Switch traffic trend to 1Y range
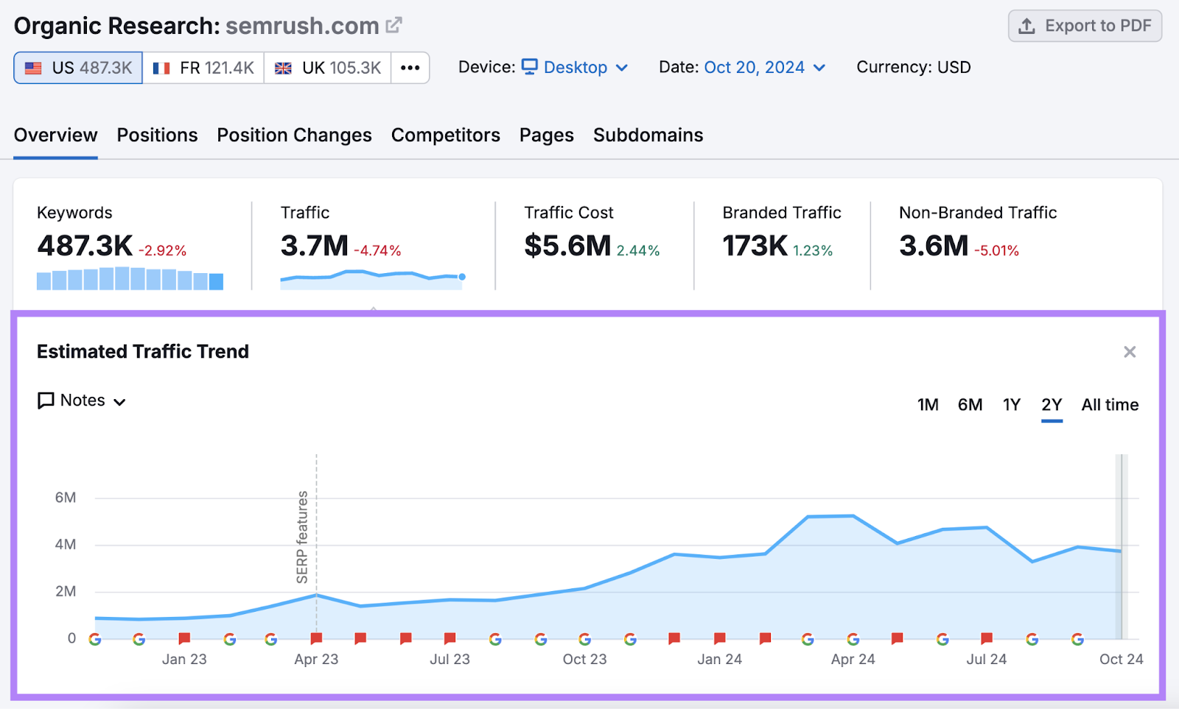Viewport: 1179px width, 709px height. 1011,404
